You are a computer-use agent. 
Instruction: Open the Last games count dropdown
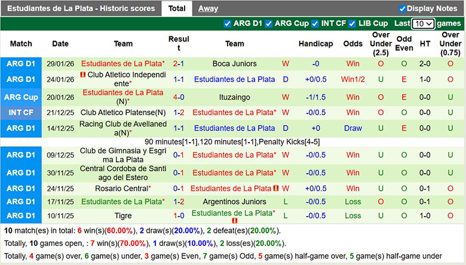pyautogui.click(x=423, y=24)
